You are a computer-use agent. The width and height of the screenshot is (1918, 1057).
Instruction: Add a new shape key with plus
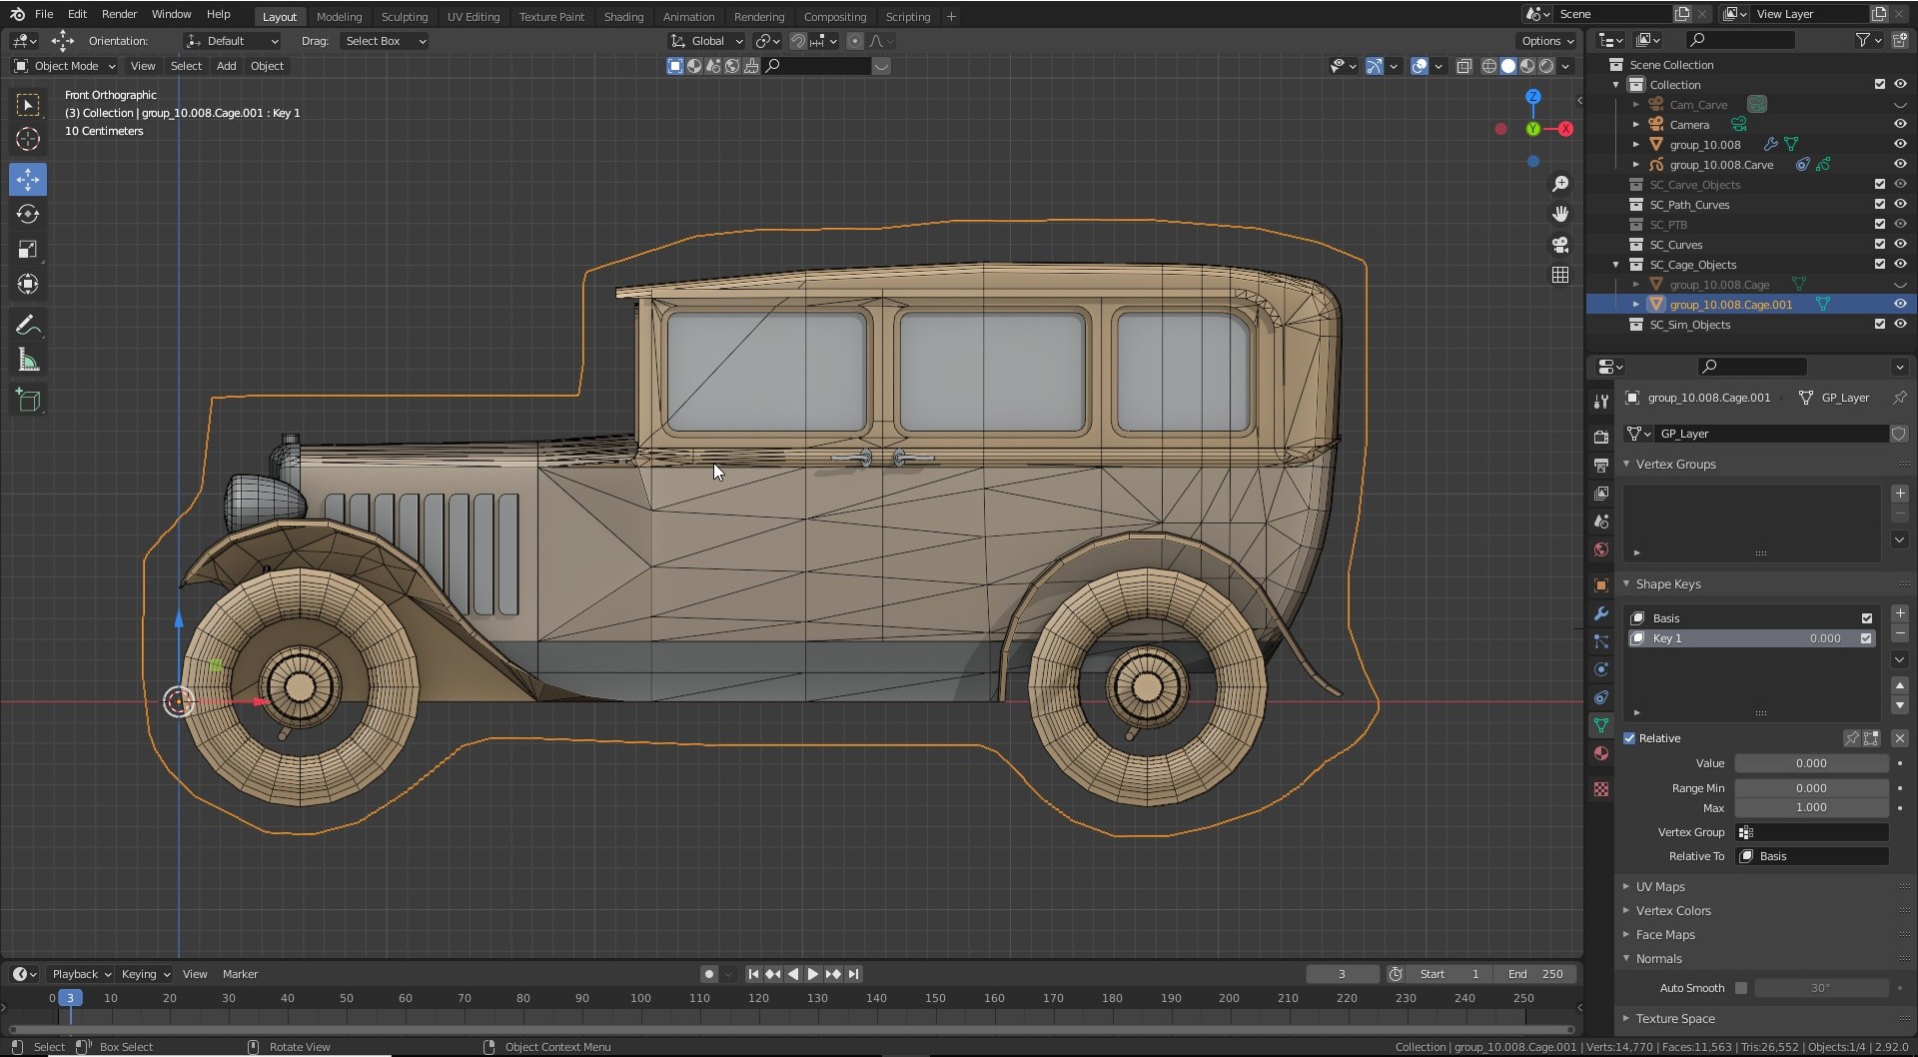pyautogui.click(x=1900, y=613)
